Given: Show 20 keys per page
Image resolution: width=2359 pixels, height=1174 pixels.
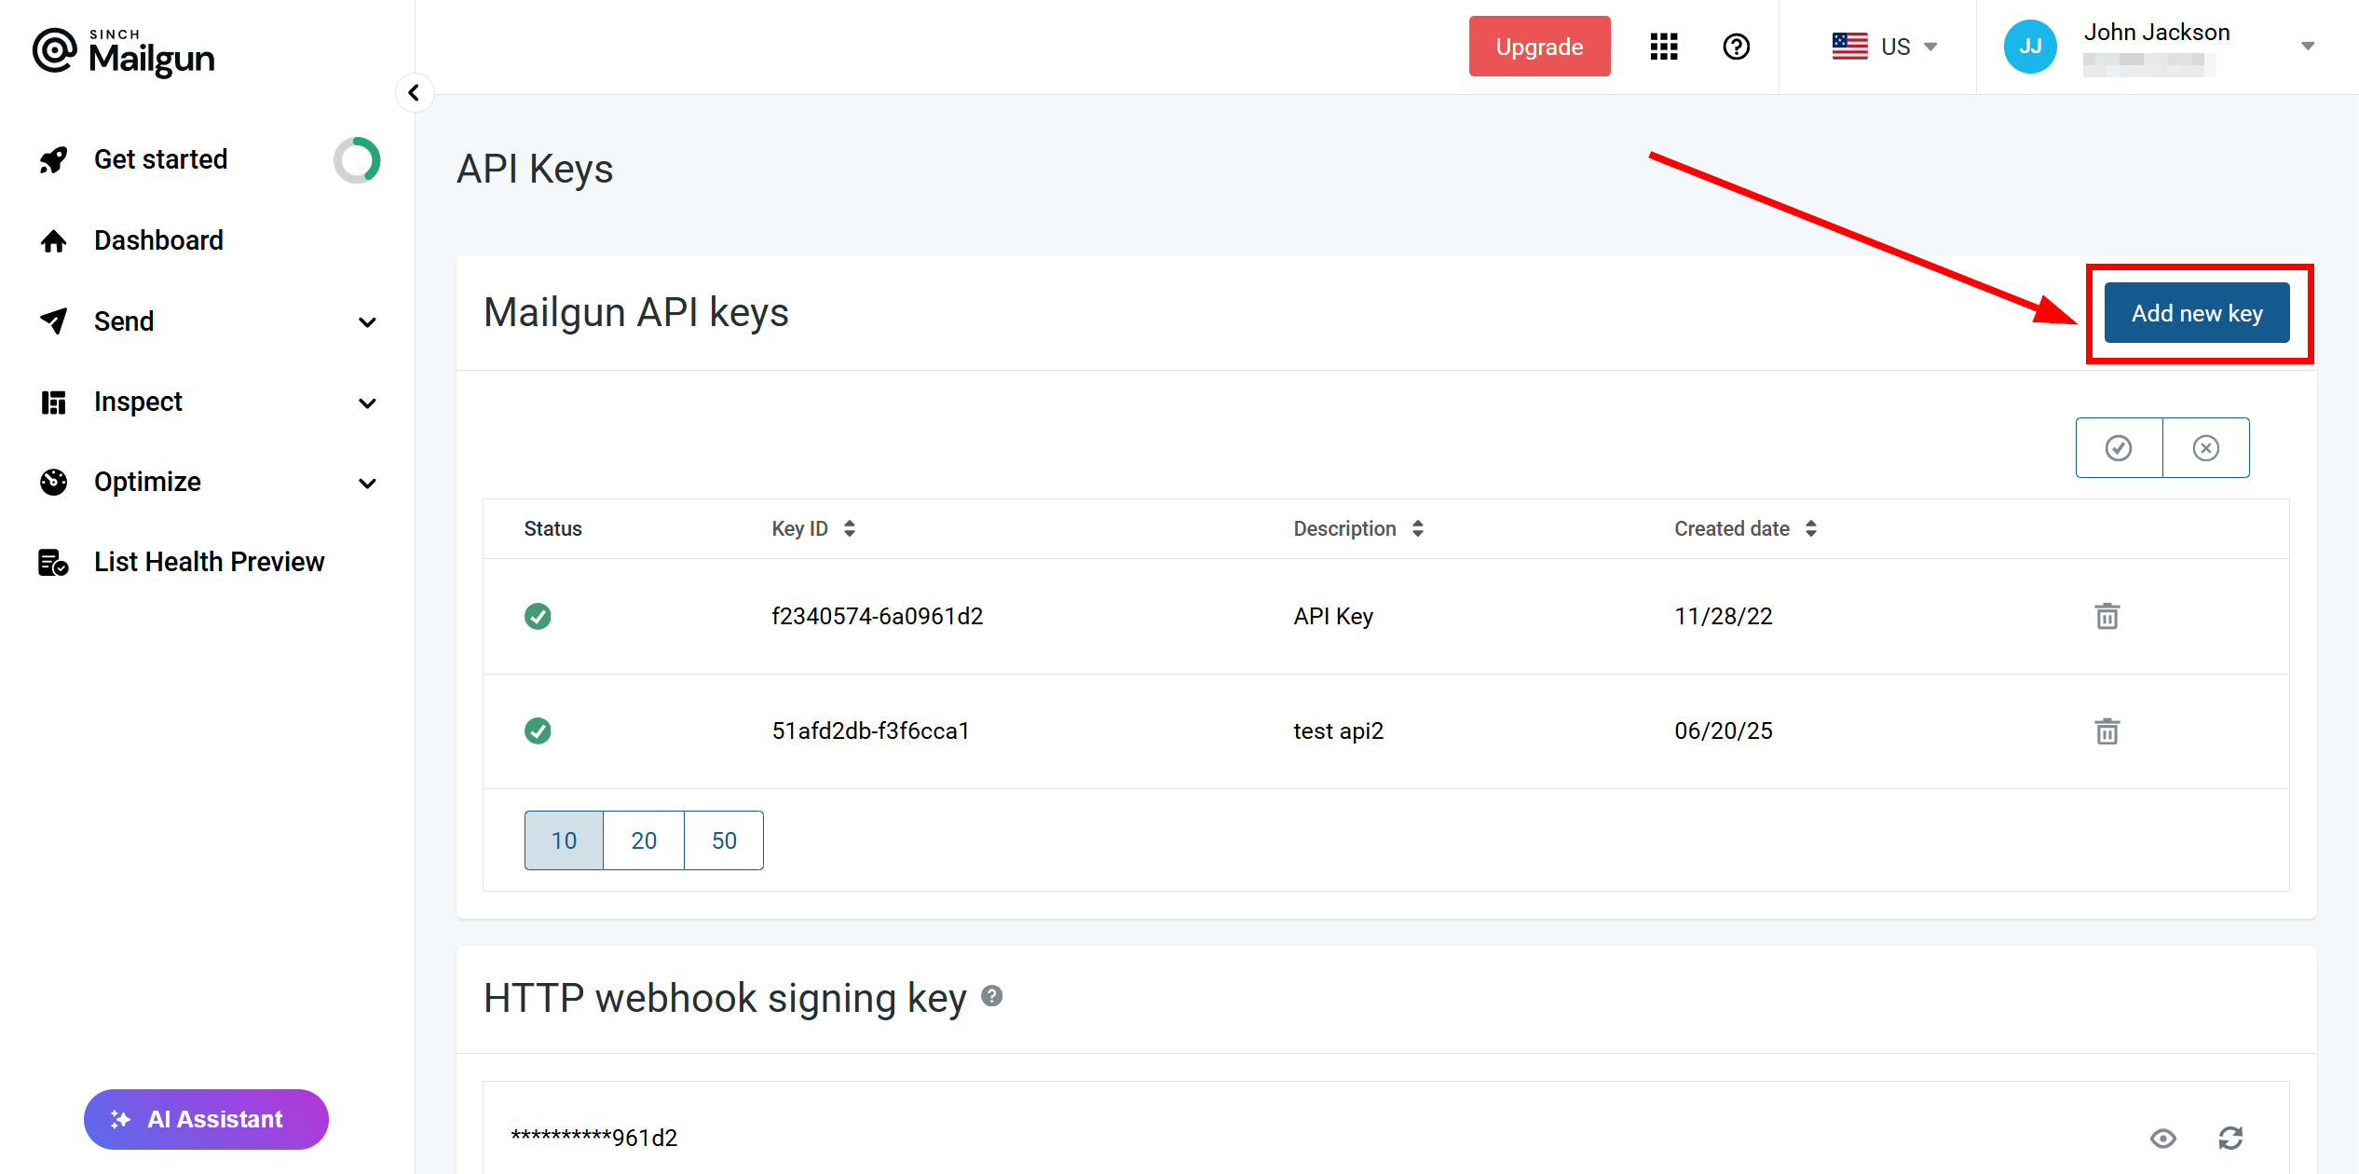Looking at the screenshot, I should tap(644, 840).
